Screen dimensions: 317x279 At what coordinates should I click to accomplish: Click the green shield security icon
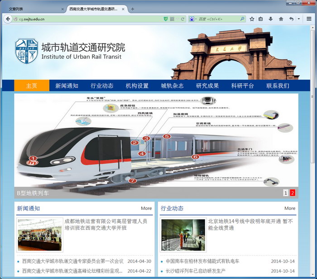(x=166, y=19)
